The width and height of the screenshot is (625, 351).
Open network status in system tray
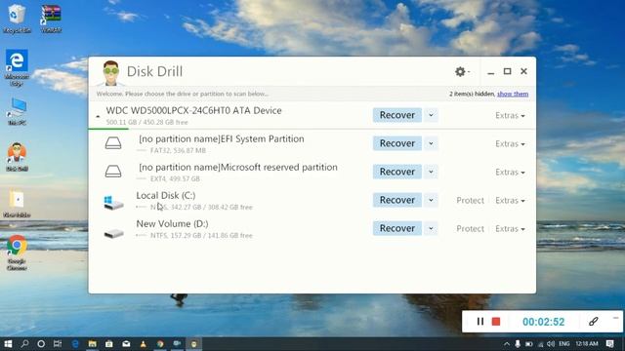tap(540, 344)
